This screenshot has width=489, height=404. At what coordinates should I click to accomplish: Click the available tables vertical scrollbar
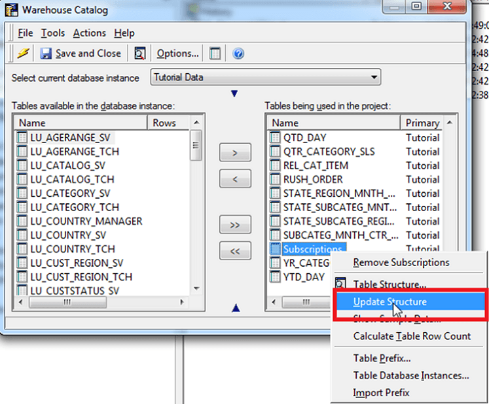click(x=196, y=209)
